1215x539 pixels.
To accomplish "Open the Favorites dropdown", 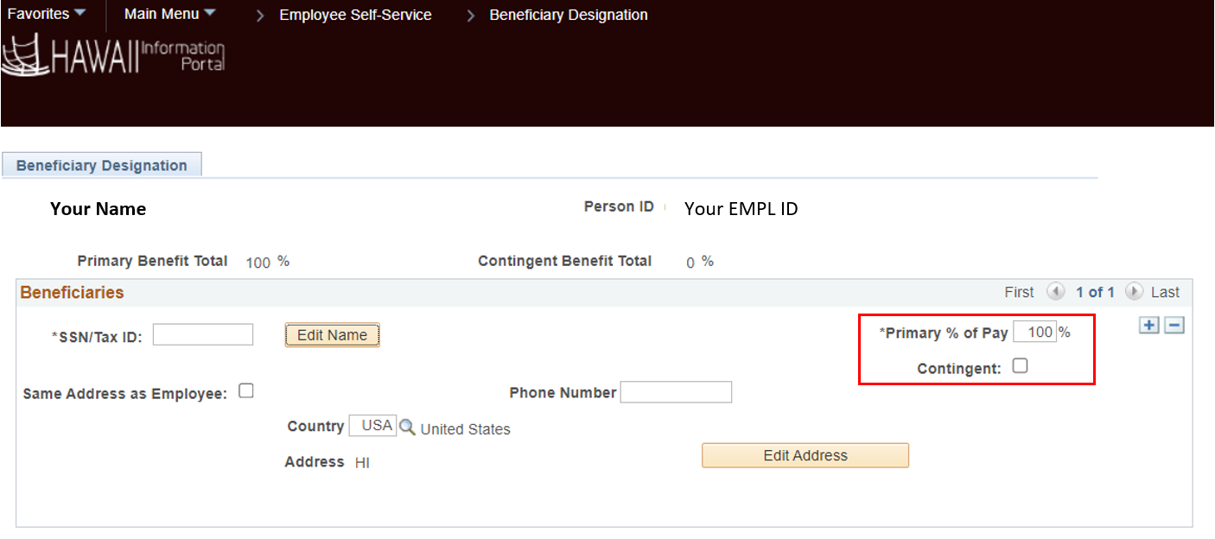I will pyautogui.click(x=47, y=14).
